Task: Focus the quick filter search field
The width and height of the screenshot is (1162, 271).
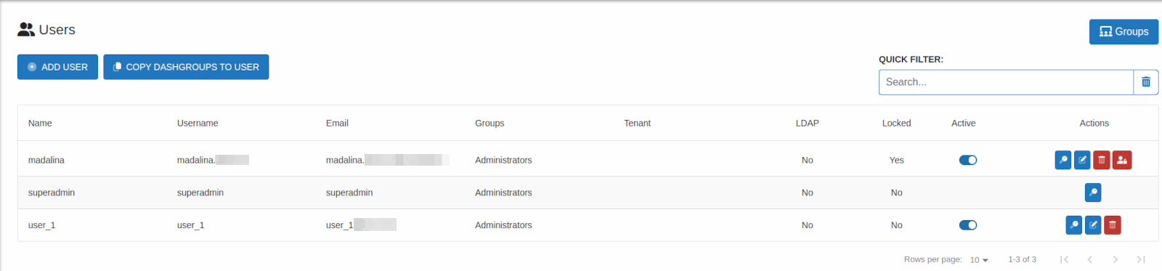Action: [x=1006, y=82]
